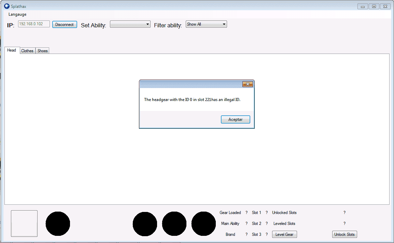
Task: Click the Splathax app icon in title bar
Action: (x=7, y=6)
